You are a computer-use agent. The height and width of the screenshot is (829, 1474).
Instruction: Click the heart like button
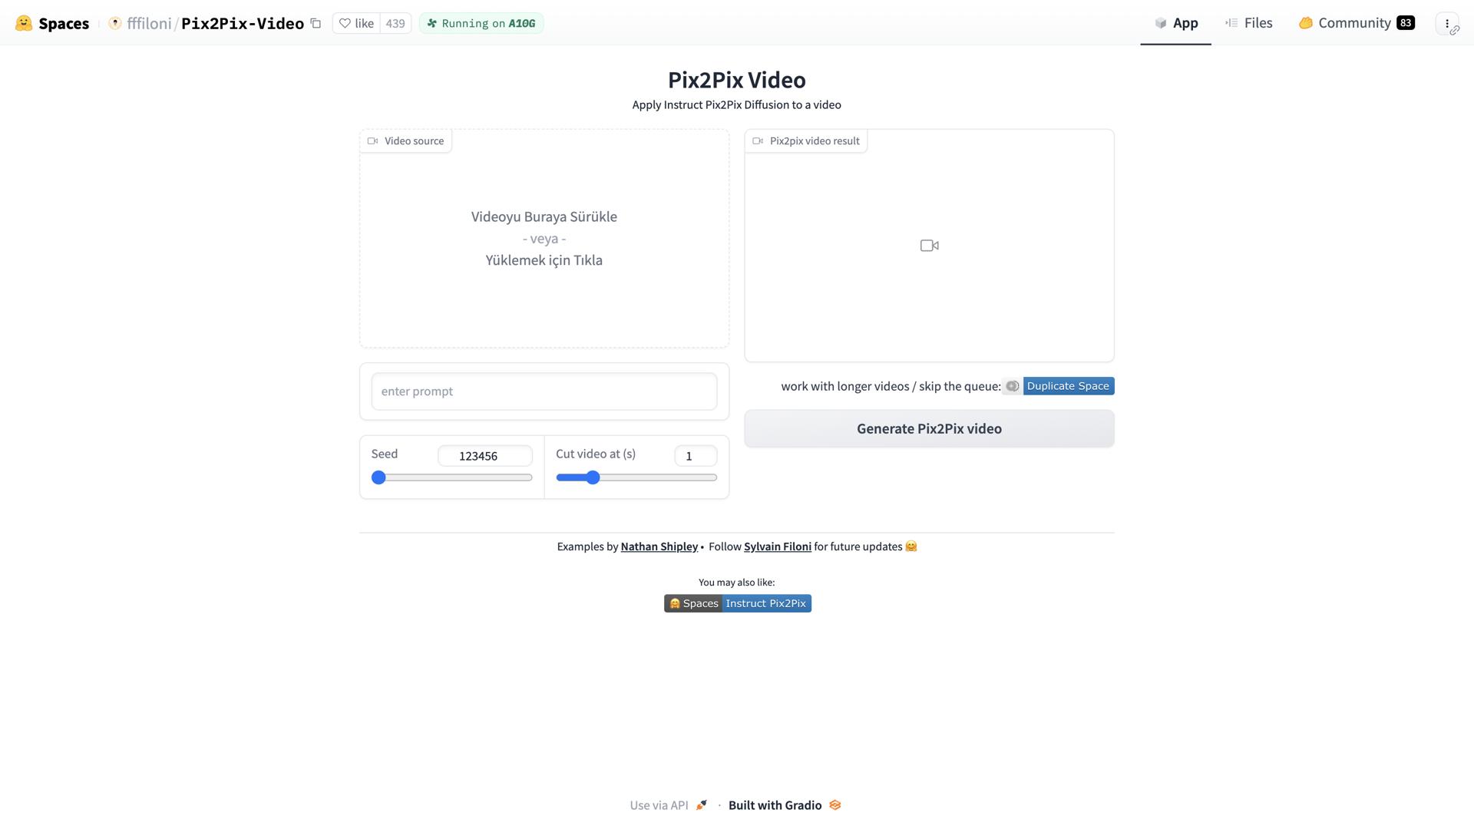(x=356, y=23)
